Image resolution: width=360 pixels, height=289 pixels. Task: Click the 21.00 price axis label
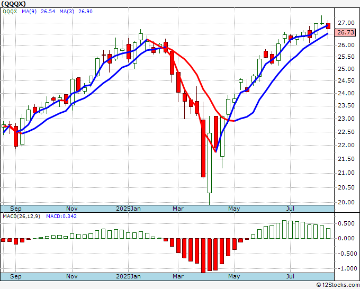[346, 173]
